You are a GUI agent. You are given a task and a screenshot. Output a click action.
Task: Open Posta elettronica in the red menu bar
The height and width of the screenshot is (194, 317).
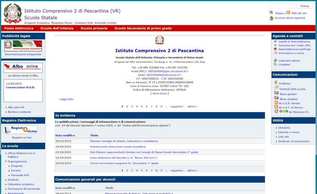click(19, 28)
